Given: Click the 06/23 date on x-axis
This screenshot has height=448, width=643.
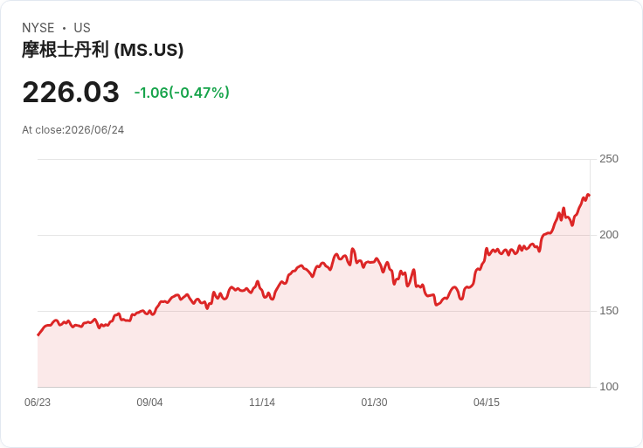Looking at the screenshot, I should coord(38,403).
